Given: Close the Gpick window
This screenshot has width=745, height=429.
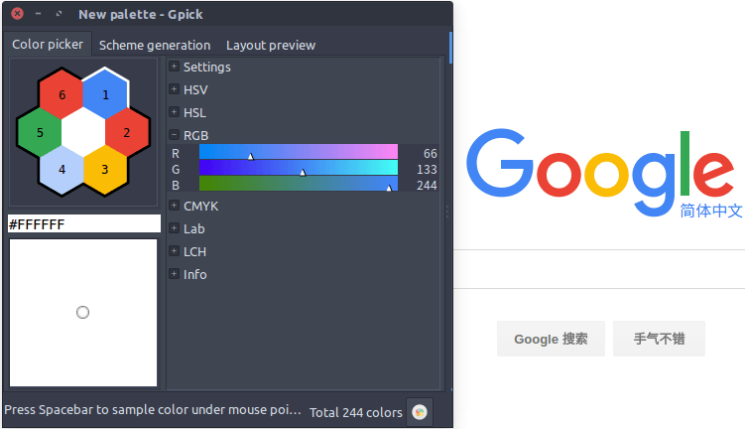Looking at the screenshot, I should (x=17, y=14).
